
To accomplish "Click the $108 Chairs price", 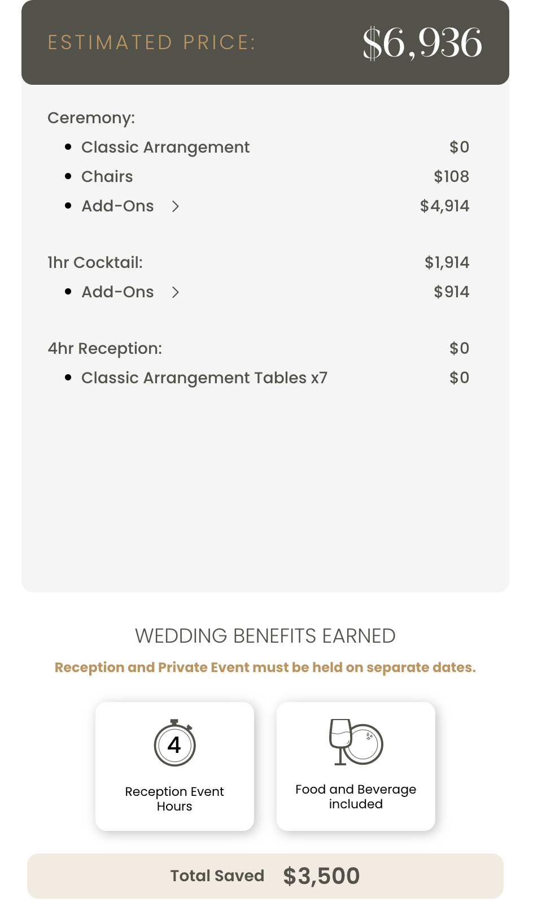I will pos(451,177).
